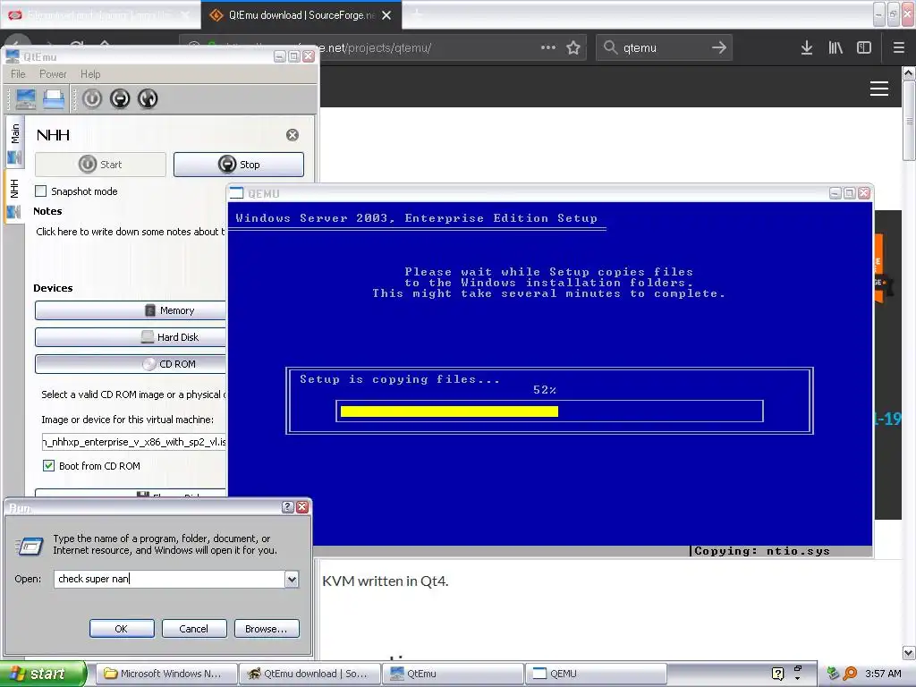Switch to the Main vertical tab
The height and width of the screenshot is (687, 916).
[x=15, y=142]
